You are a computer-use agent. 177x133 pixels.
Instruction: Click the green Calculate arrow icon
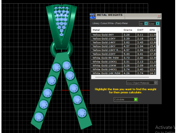pos(136,99)
